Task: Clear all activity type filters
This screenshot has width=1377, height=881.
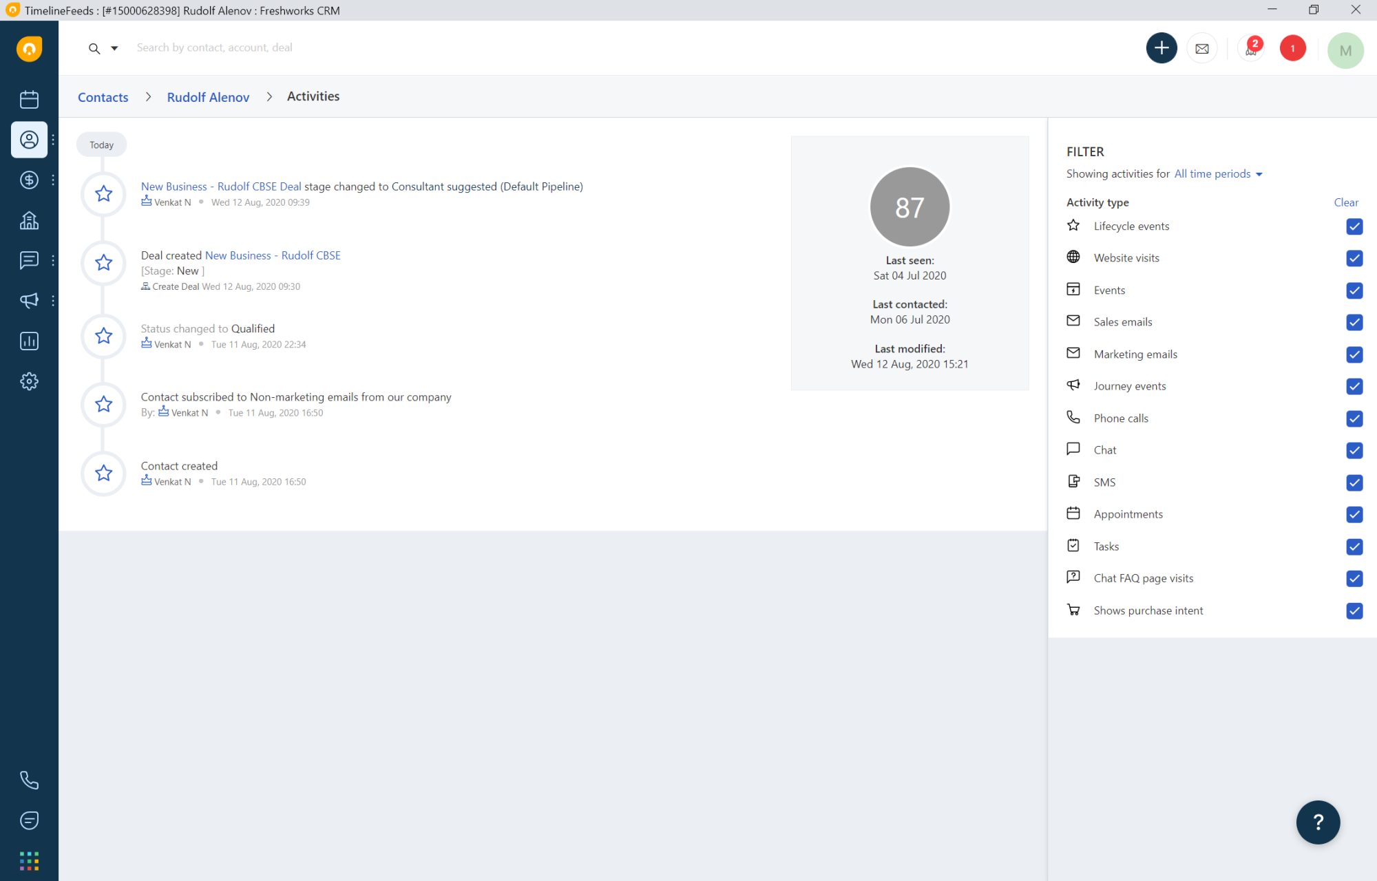Action: [1346, 202]
